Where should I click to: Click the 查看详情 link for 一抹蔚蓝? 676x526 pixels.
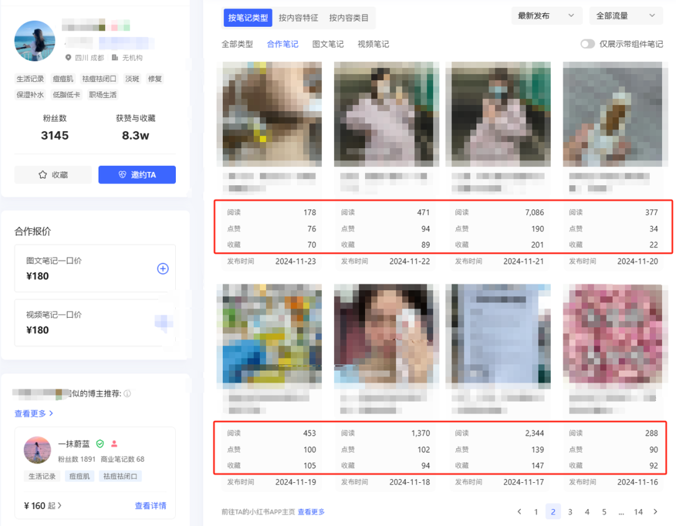coord(150,505)
